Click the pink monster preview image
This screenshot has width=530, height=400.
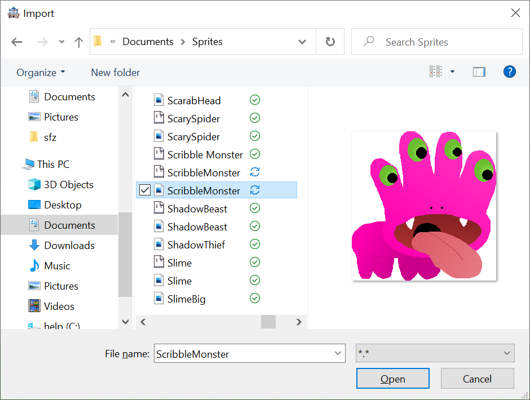click(x=424, y=206)
